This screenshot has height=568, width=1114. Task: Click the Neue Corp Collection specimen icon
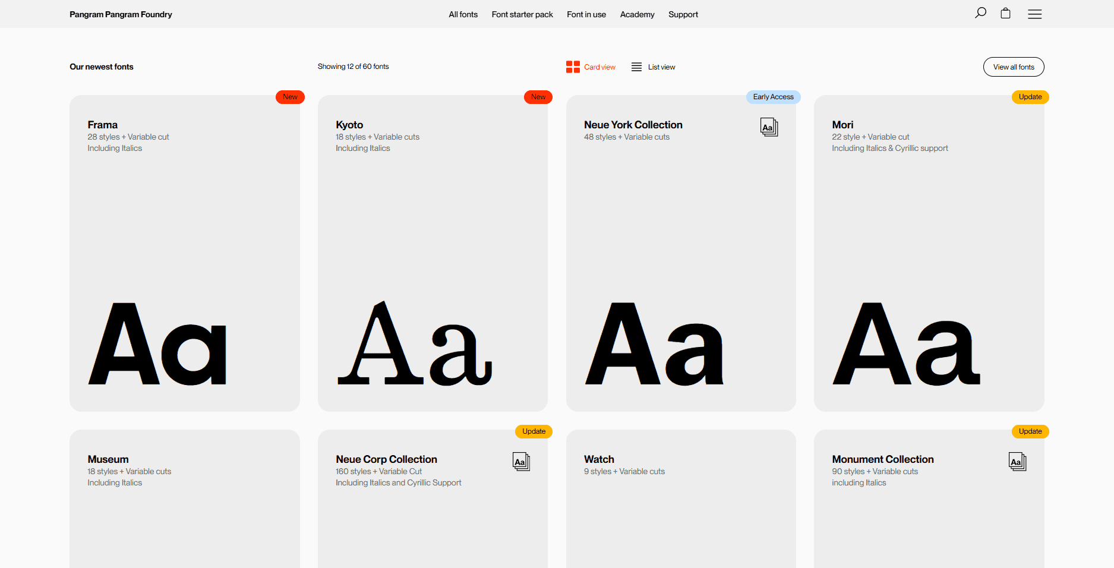click(521, 462)
